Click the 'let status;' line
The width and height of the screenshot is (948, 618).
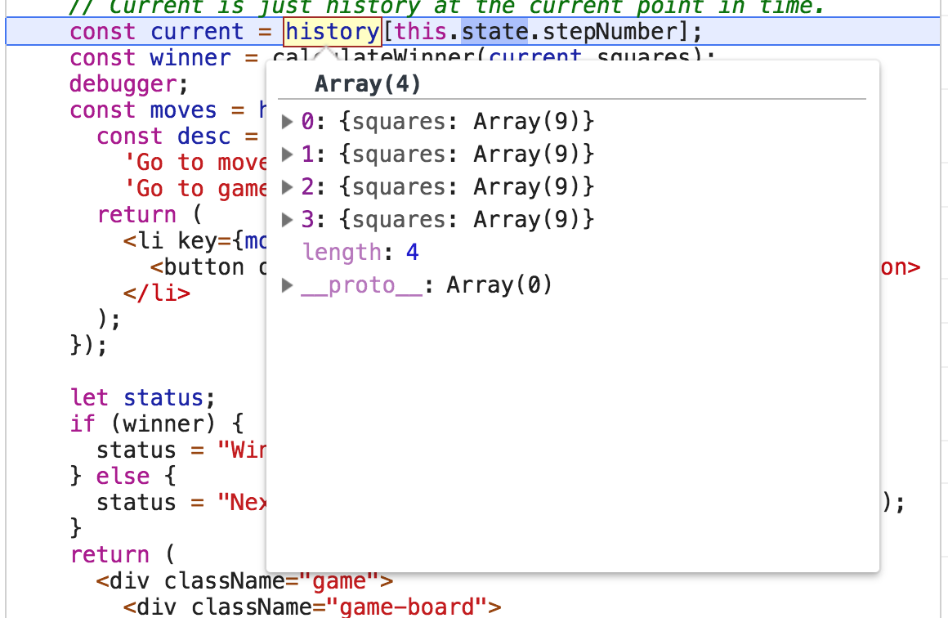coord(143,398)
